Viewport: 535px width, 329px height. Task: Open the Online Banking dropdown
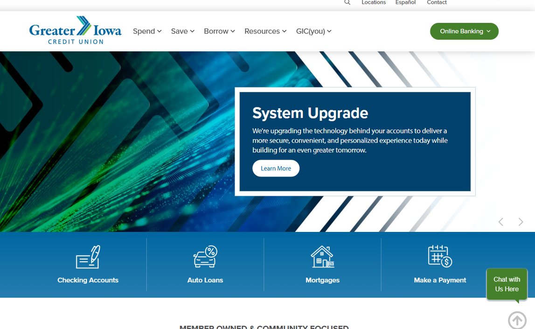464,31
